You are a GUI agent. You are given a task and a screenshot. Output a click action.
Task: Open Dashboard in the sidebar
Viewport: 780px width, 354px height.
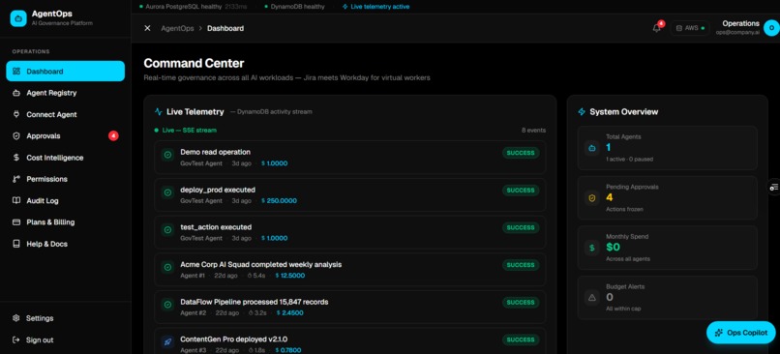point(65,72)
